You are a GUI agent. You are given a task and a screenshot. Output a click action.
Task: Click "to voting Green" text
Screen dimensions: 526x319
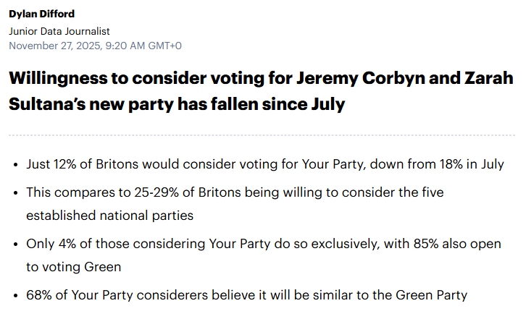(x=73, y=267)
